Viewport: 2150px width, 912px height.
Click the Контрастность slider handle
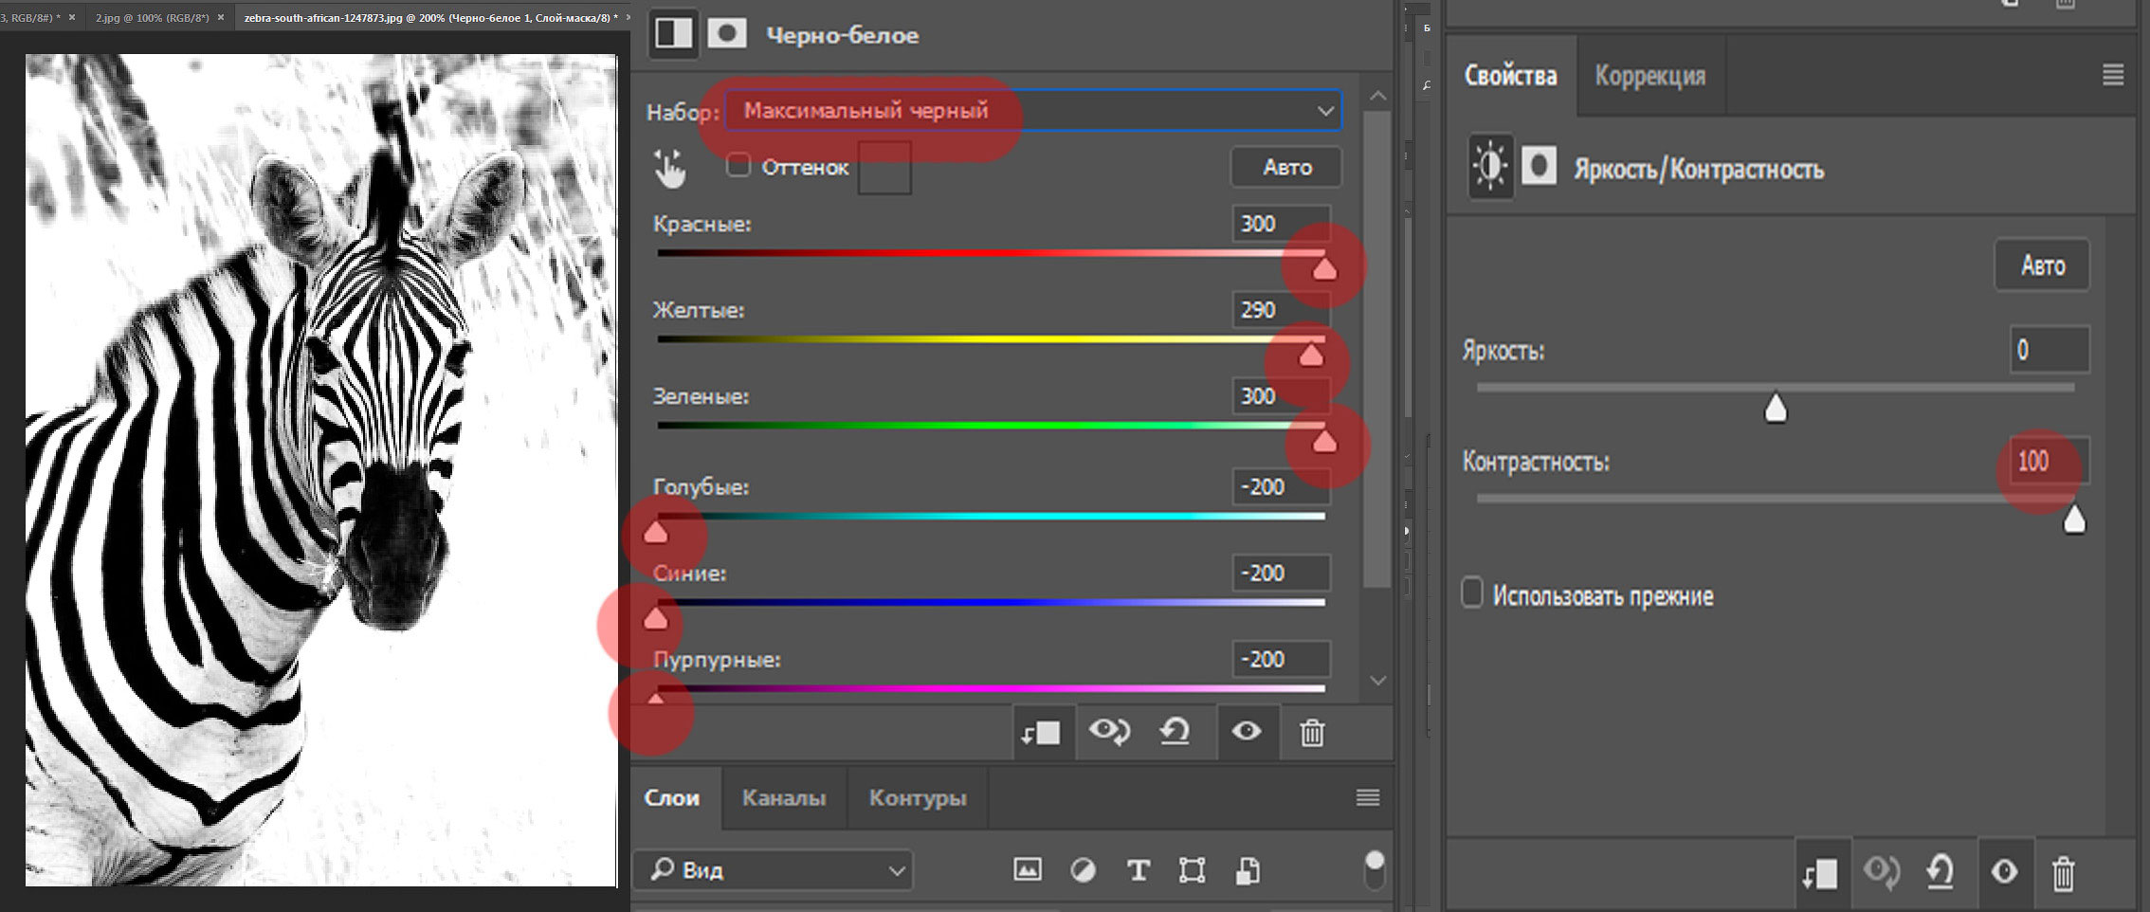2074,520
